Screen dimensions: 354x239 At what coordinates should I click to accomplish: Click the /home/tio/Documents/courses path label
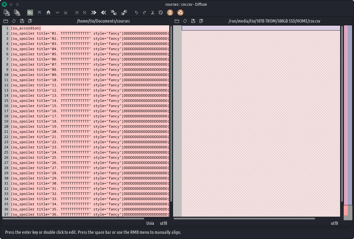pyautogui.click(x=103, y=21)
